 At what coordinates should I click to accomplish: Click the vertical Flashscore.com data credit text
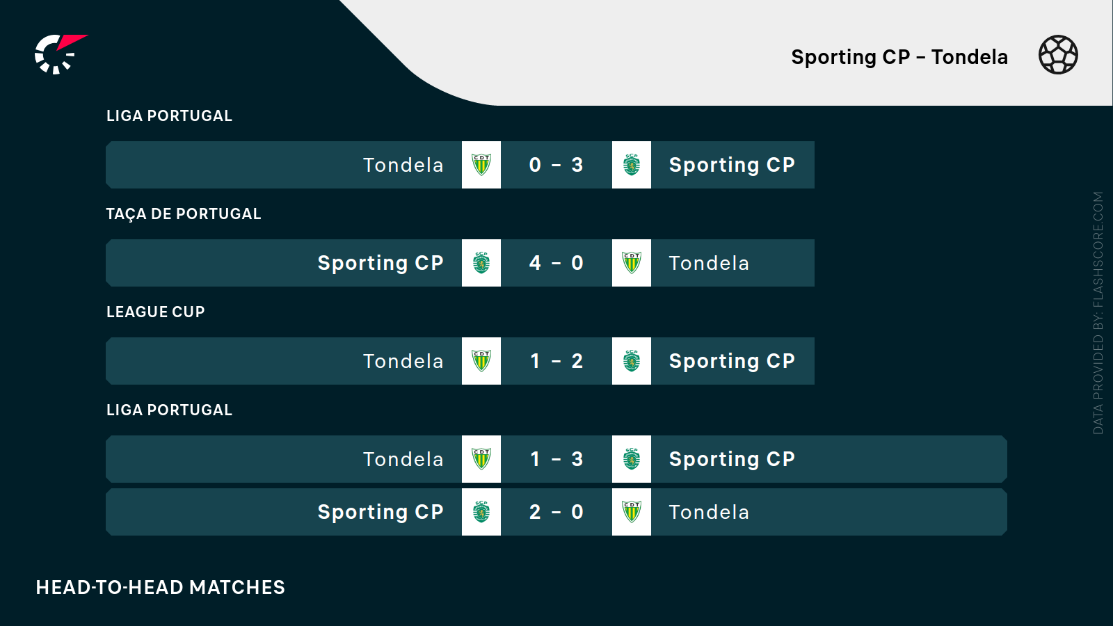click(1098, 313)
